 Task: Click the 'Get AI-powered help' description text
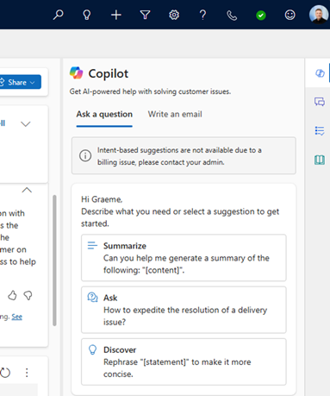click(x=150, y=91)
